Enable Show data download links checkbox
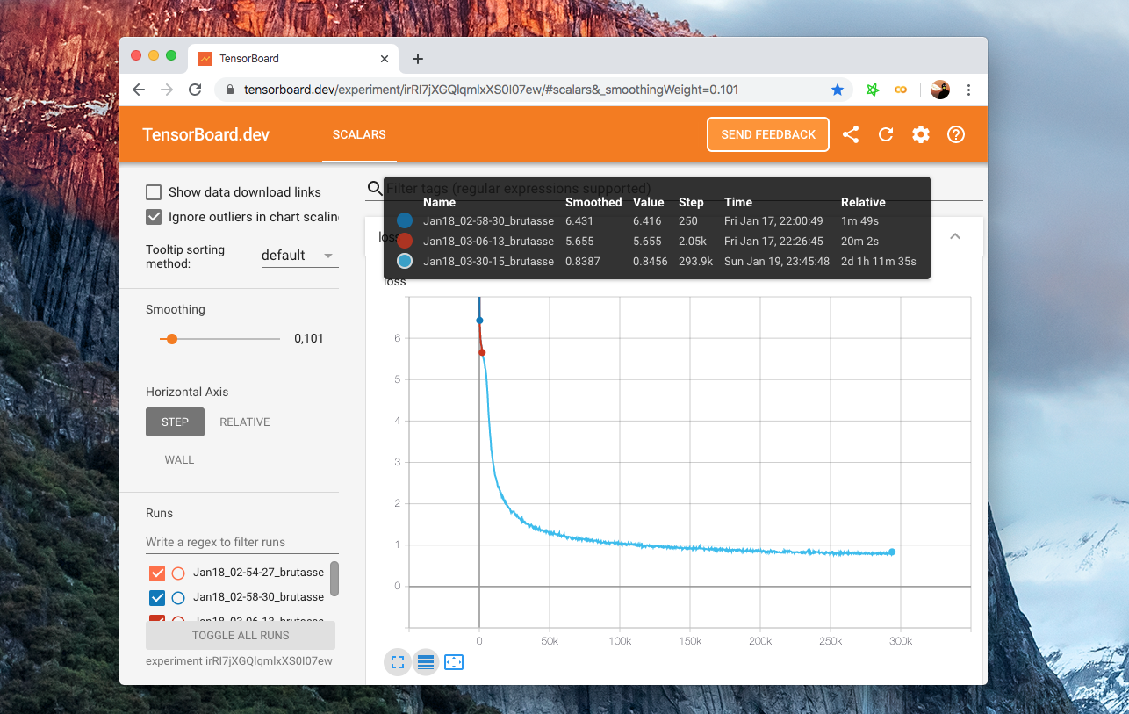Image resolution: width=1129 pixels, height=714 pixels. (154, 192)
